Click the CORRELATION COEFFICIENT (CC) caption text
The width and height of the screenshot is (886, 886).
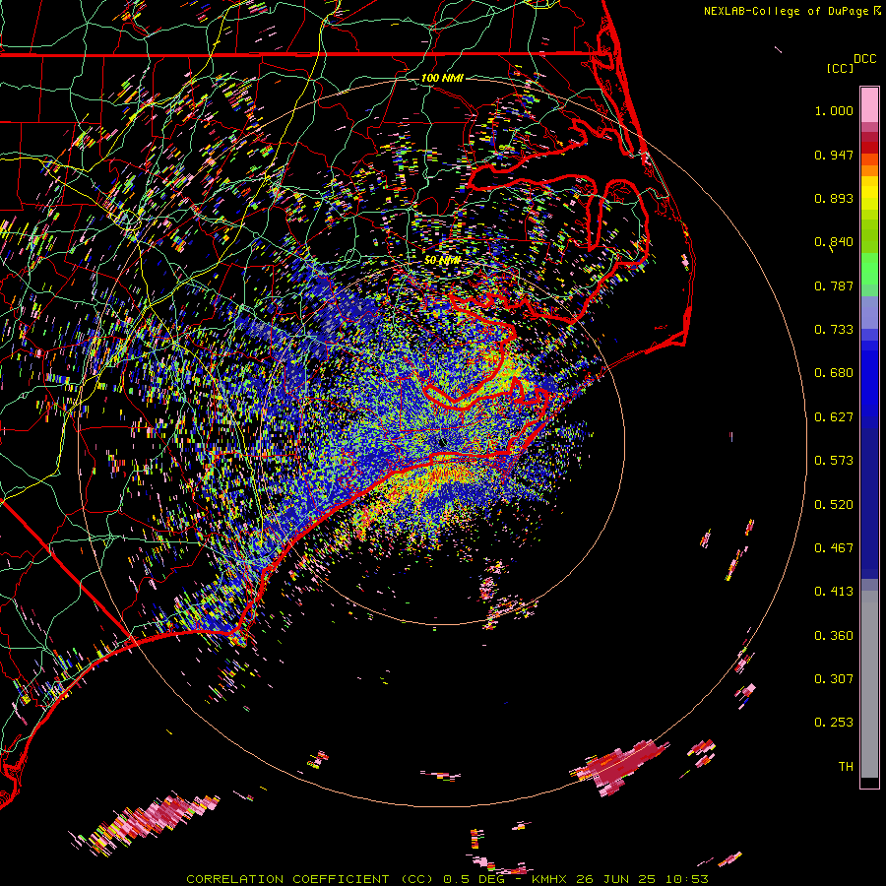310,879
